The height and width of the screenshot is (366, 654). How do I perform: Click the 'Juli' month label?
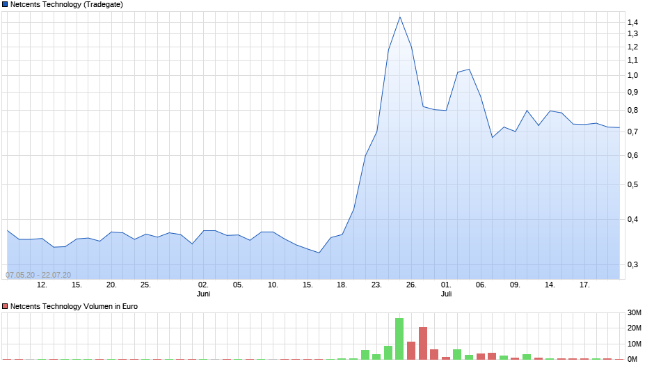pos(446,294)
